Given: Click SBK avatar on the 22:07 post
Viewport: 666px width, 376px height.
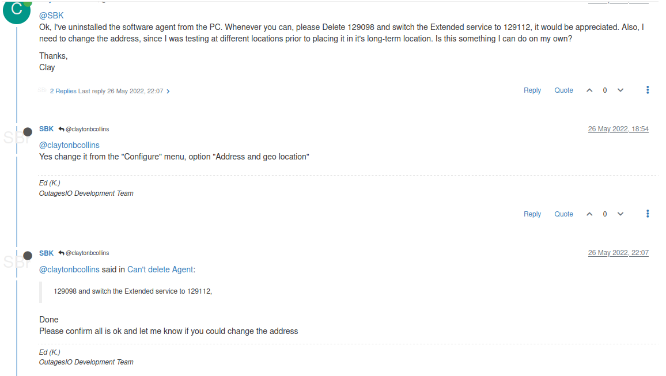Looking at the screenshot, I should click(x=16, y=261).
